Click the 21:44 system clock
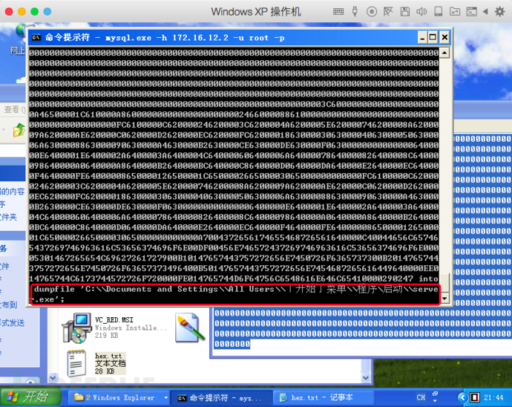512x407 pixels. (493, 397)
